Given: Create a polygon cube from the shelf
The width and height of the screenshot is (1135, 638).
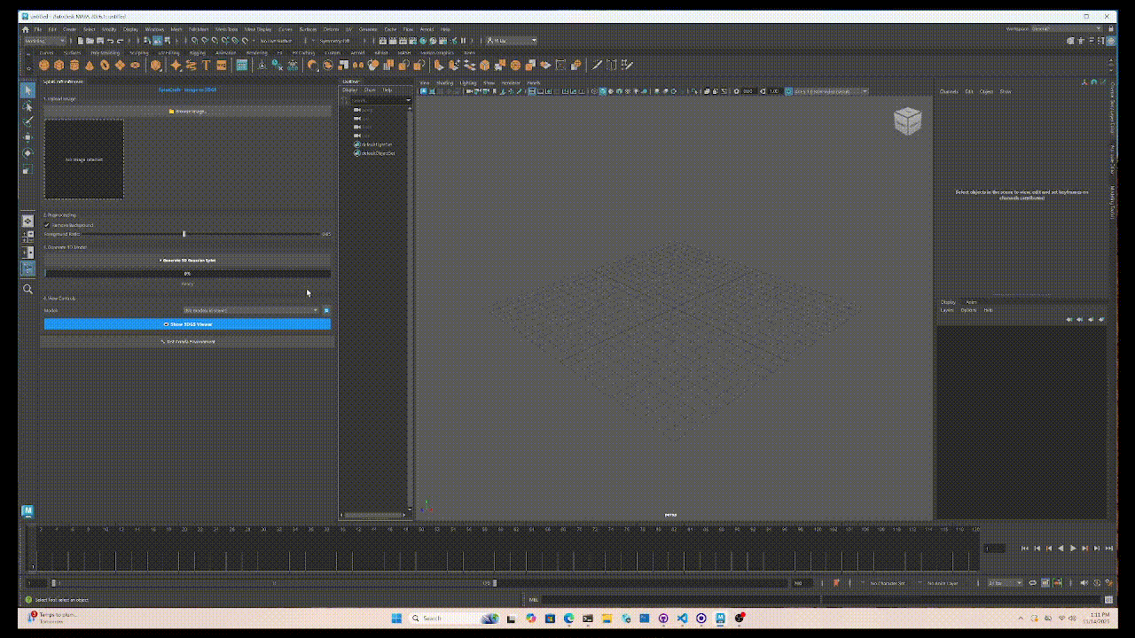Looking at the screenshot, I should point(59,65).
